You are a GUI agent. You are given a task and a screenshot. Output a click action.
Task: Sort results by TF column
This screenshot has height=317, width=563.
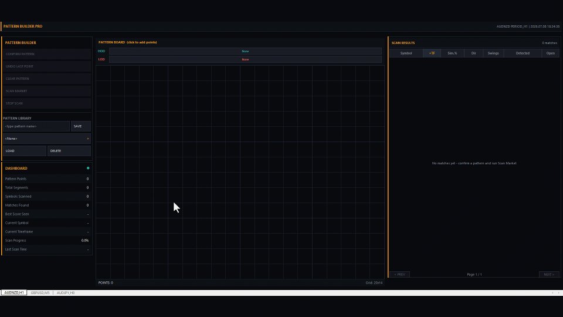432,53
